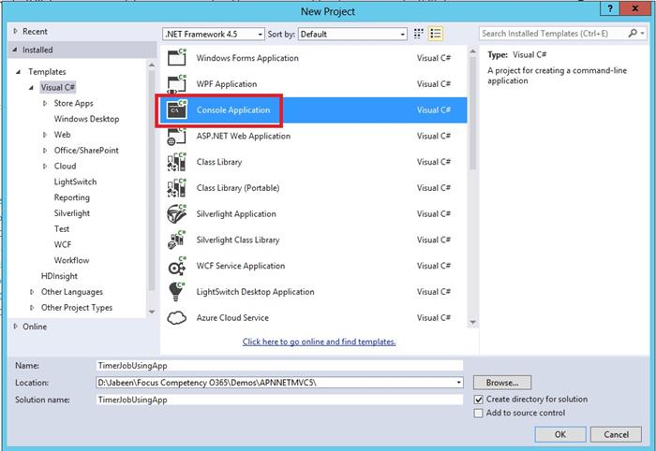656x451 pixels.
Task: Switch to small icons grid view
Action: (x=418, y=34)
